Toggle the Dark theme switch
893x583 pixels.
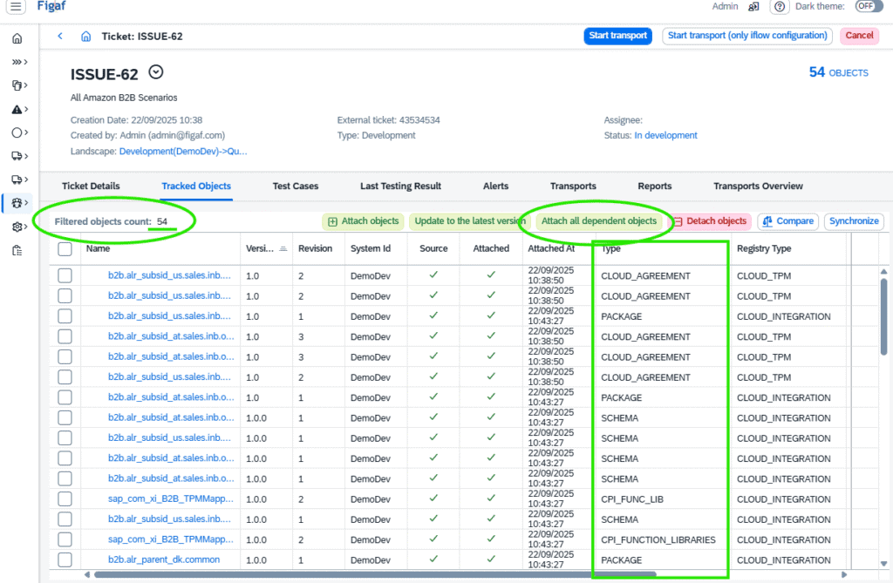[x=869, y=6]
